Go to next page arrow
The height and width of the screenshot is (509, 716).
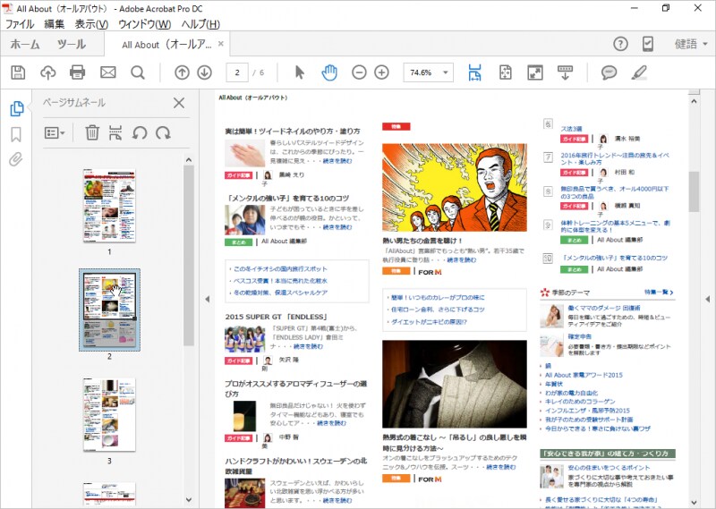point(205,72)
